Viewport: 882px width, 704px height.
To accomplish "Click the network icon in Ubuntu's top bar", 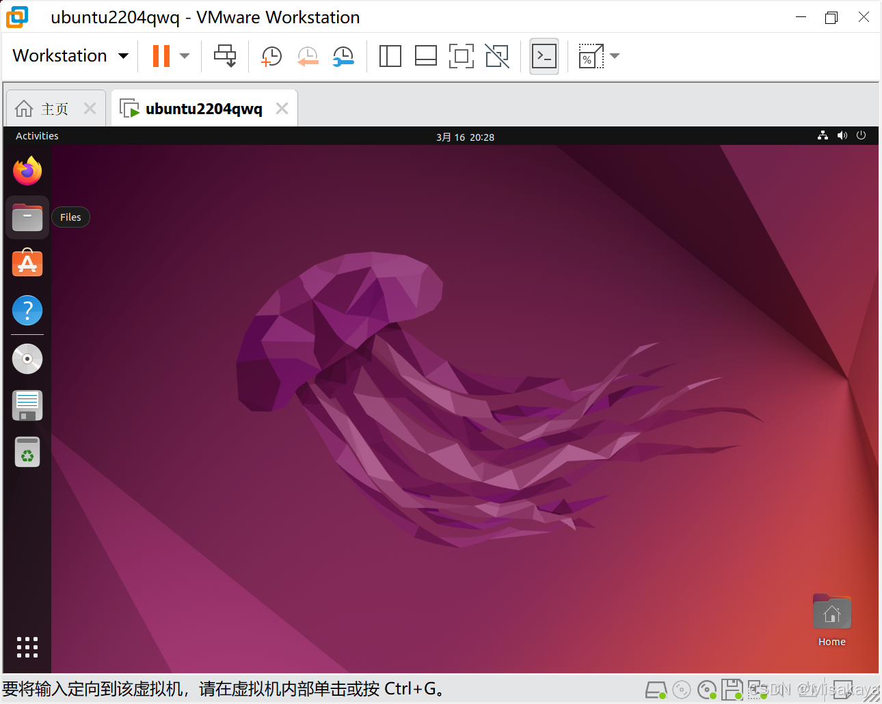I will click(x=823, y=135).
